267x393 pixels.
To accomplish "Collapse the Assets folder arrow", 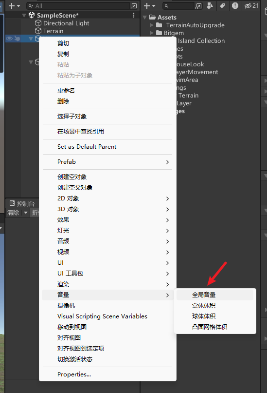I will [145, 17].
